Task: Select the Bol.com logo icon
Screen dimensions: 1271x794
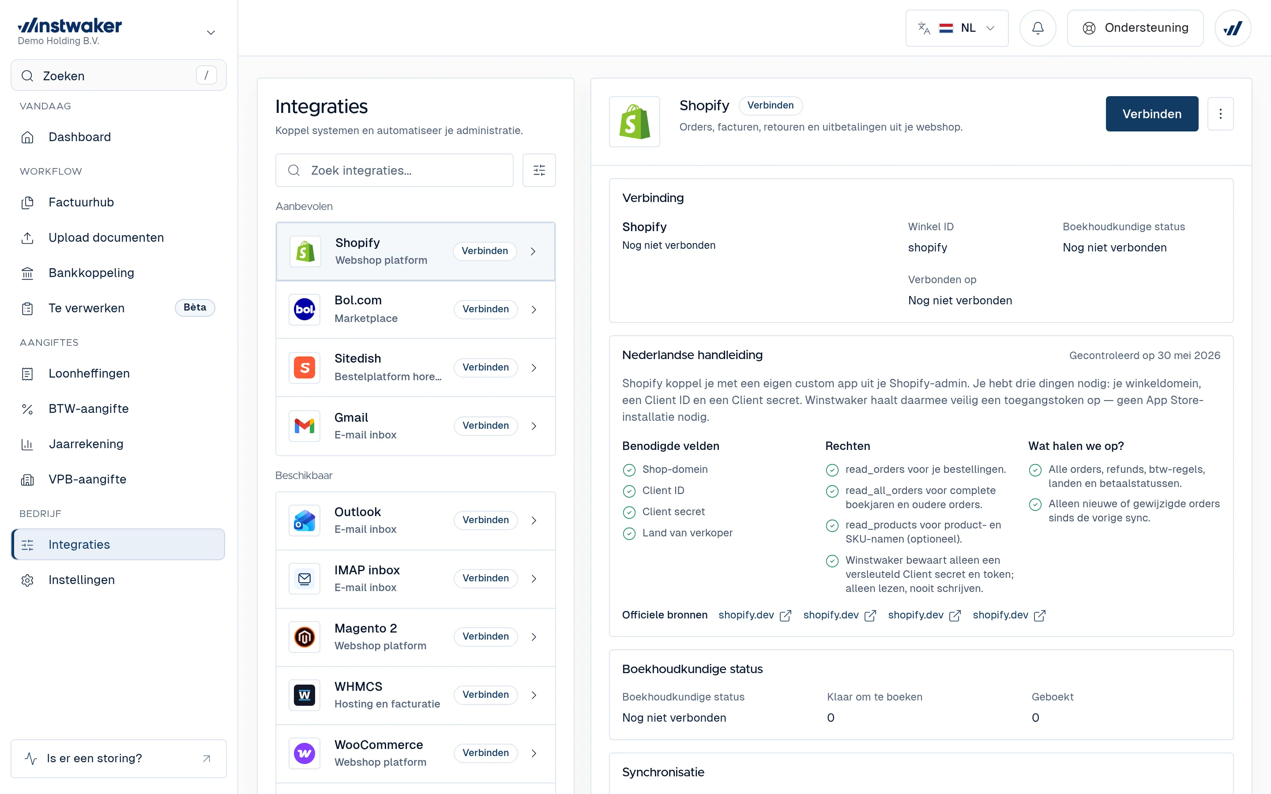Action: pyautogui.click(x=305, y=310)
